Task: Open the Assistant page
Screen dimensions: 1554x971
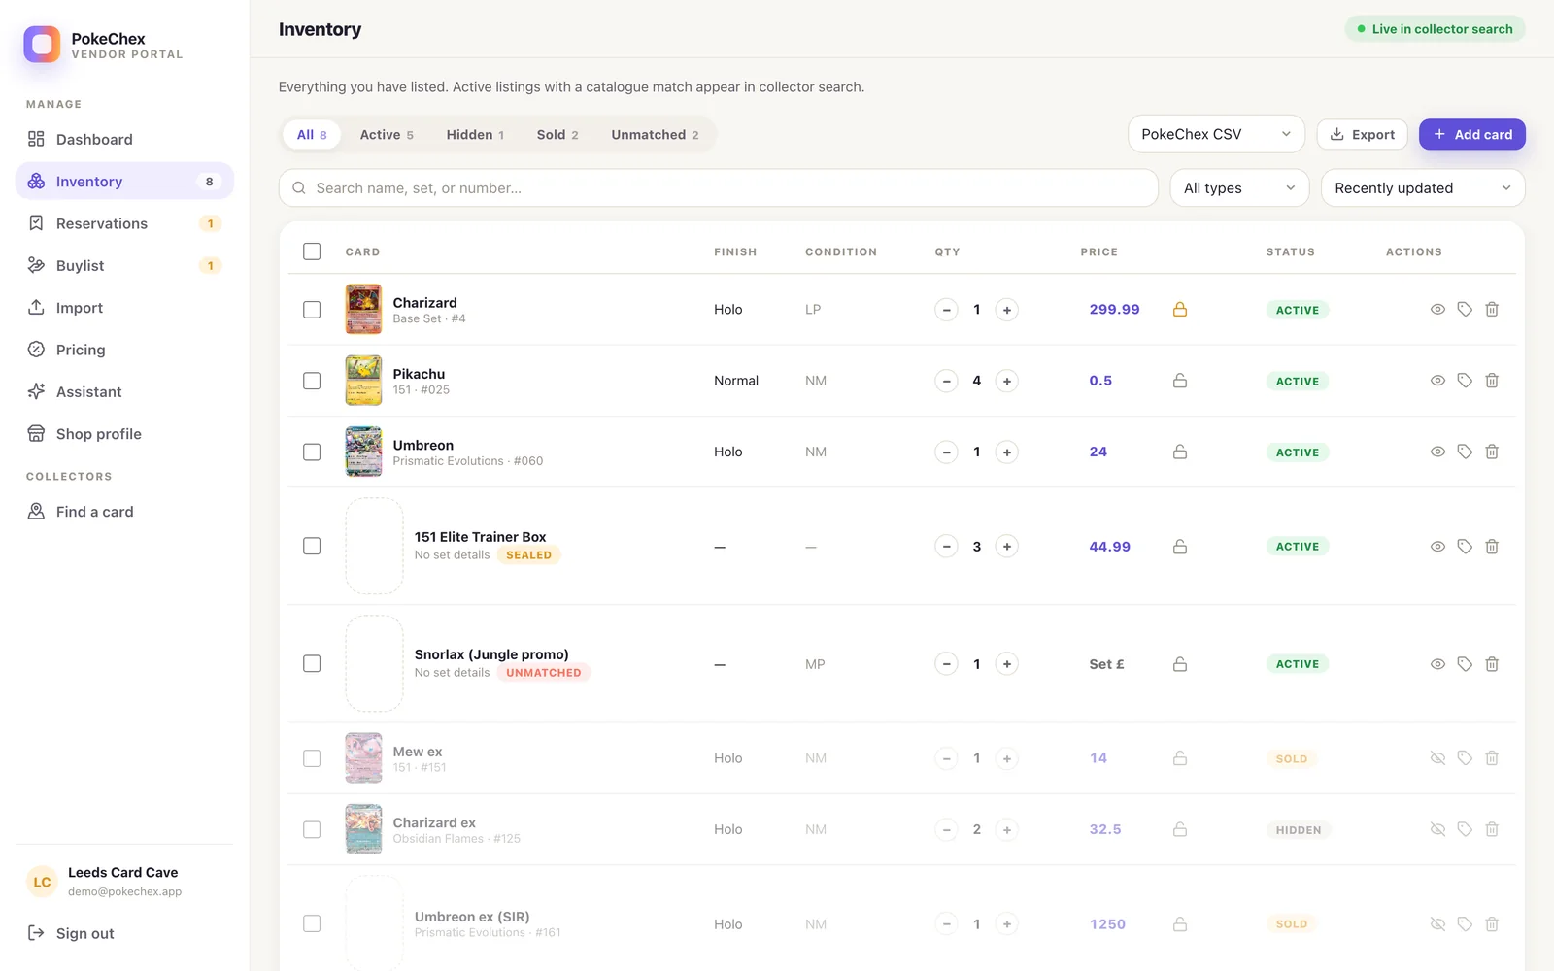Action: tap(124, 391)
